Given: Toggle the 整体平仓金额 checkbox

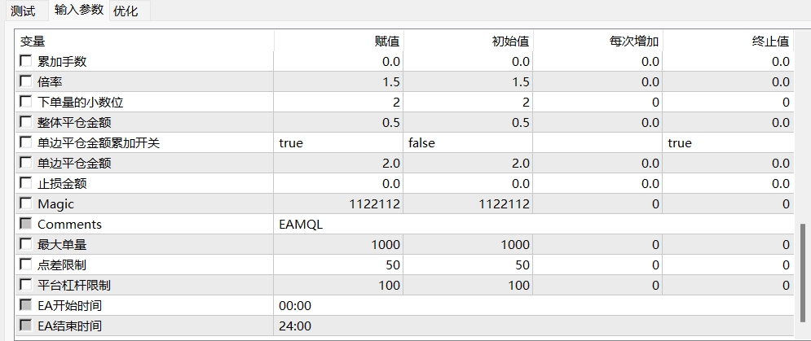Looking at the screenshot, I should click(26, 122).
